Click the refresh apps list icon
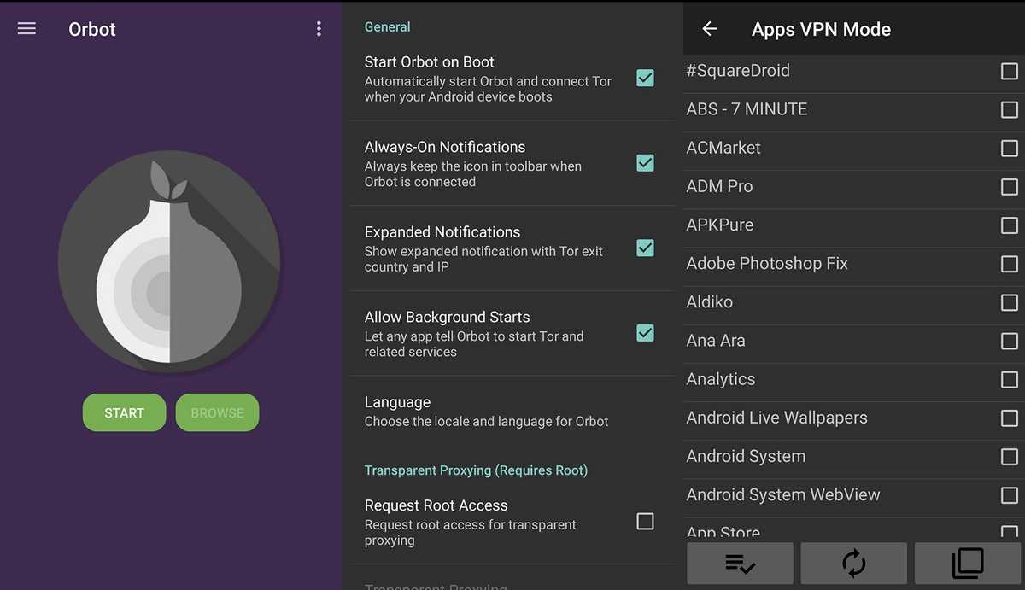Image resolution: width=1025 pixels, height=590 pixels. click(853, 564)
